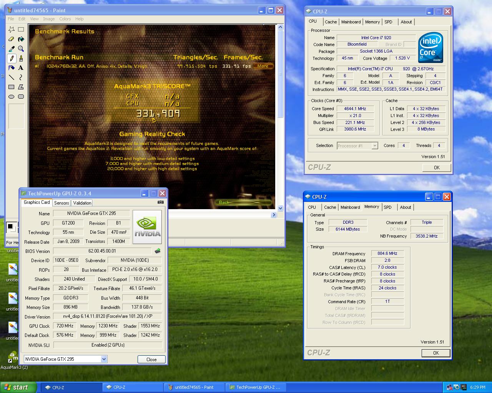Pick the Rectangle shape tool
Screen dimensions: 492x393
click(x=12, y=87)
